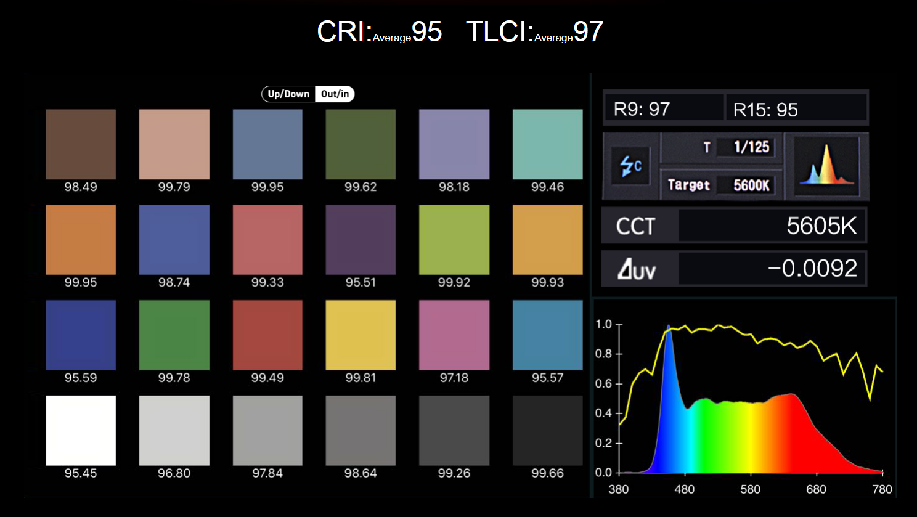Screen dimensions: 917x517
Task: Select the Up/Down toggle option
Action: (x=288, y=94)
